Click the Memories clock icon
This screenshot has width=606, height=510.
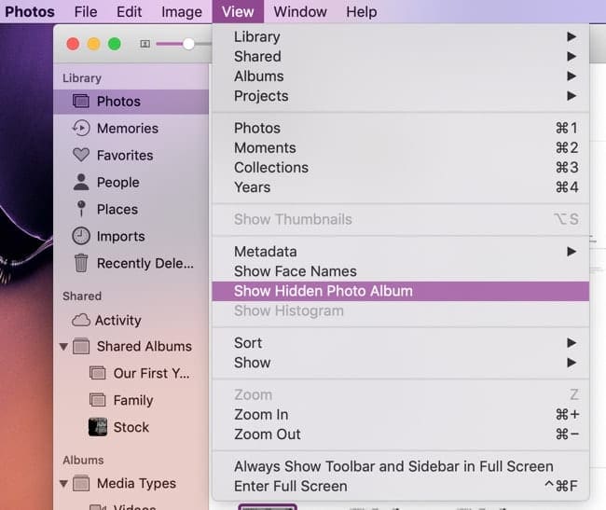coord(81,129)
